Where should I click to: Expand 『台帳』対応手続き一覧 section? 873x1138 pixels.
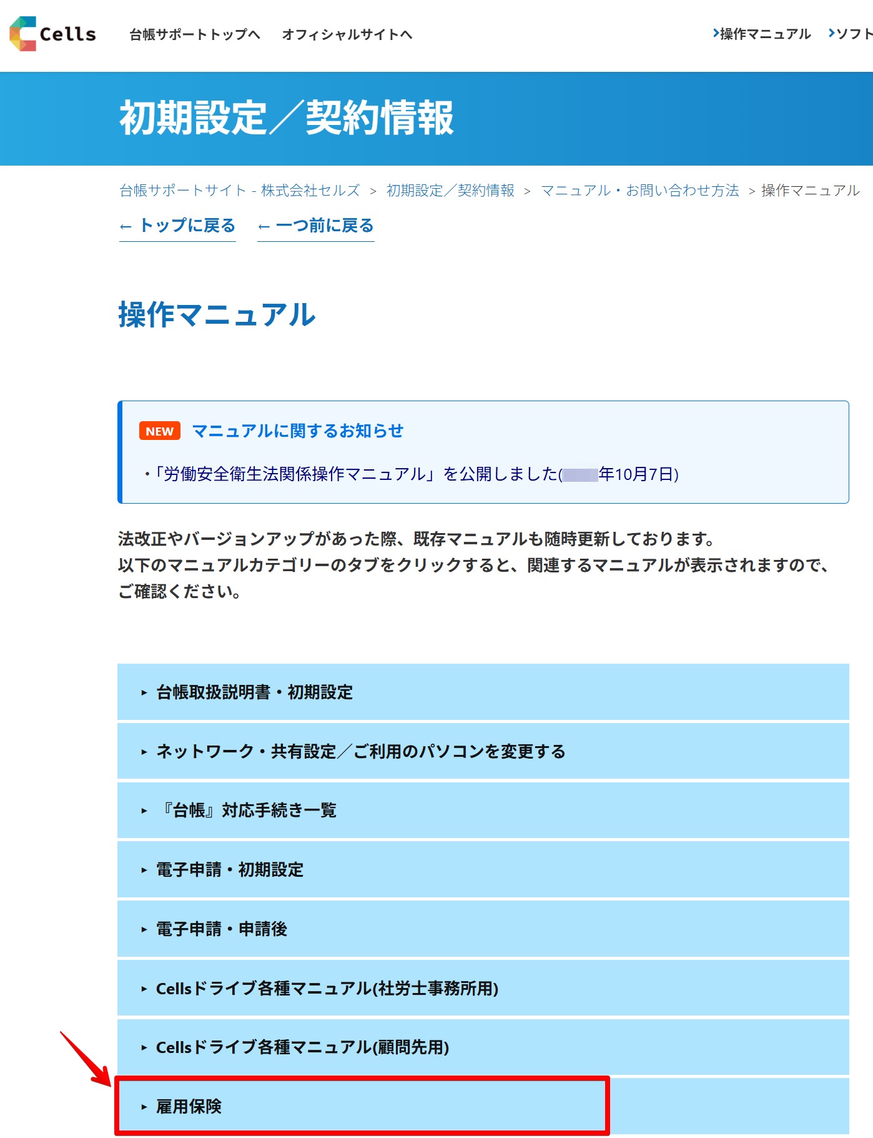click(x=483, y=810)
